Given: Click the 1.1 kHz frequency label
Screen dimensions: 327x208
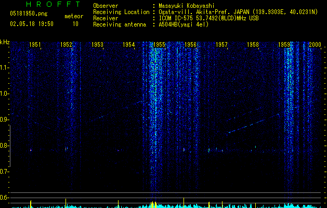Looking at the screenshot, I should coord(4,68).
